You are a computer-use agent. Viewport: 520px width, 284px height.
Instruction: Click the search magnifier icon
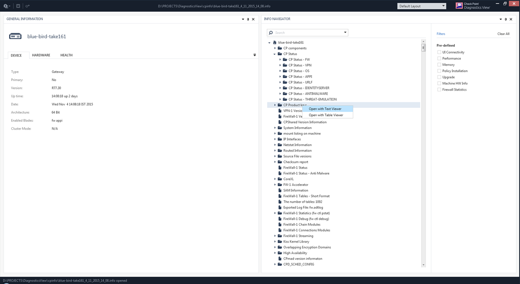click(x=271, y=33)
